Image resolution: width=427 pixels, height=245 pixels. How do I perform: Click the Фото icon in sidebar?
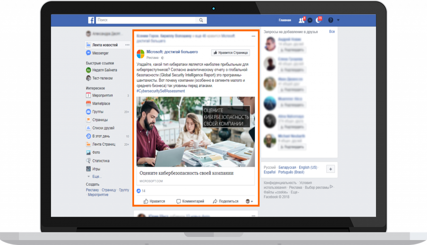(x=88, y=153)
